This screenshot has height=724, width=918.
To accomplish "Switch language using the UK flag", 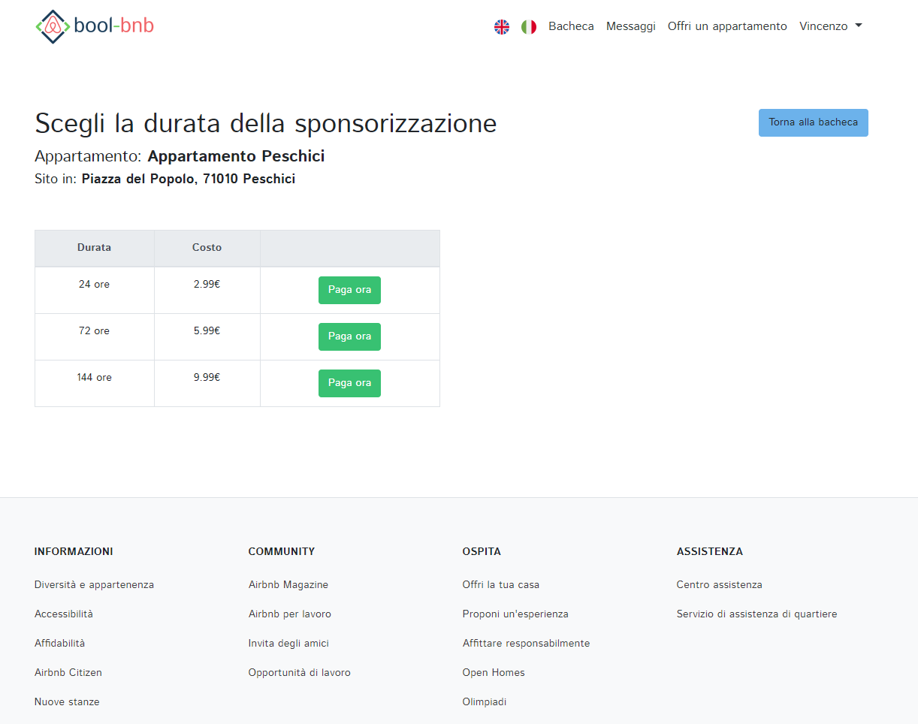I will 502,26.
